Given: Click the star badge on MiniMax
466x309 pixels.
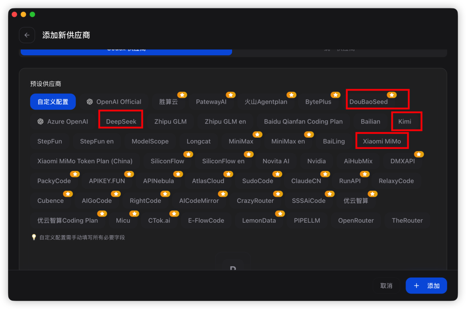Looking at the screenshot, I should (257, 135).
